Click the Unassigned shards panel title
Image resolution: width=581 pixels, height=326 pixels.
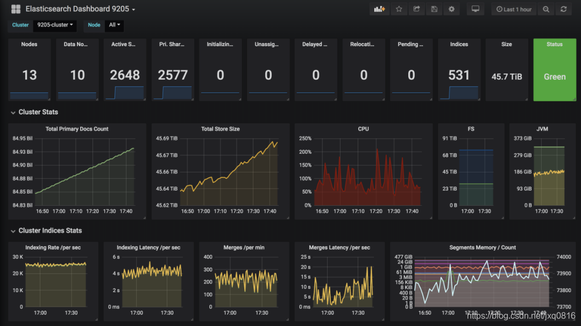(266, 44)
